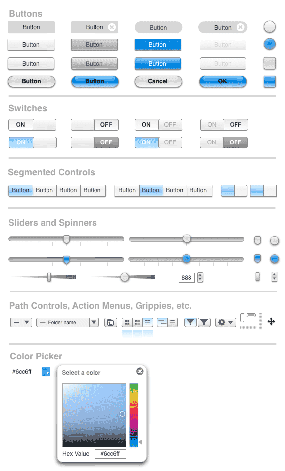This screenshot has height=471, width=285.
Task: Click the highlighted blue filter funnel icon
Action: (x=190, y=322)
